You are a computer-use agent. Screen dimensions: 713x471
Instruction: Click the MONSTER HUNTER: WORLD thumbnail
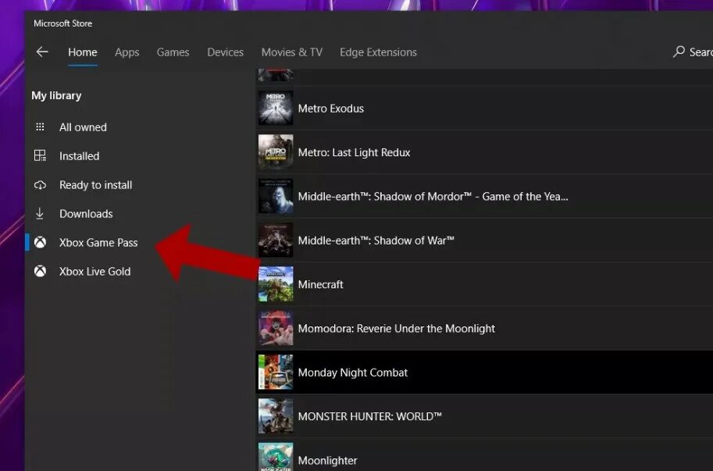point(276,416)
